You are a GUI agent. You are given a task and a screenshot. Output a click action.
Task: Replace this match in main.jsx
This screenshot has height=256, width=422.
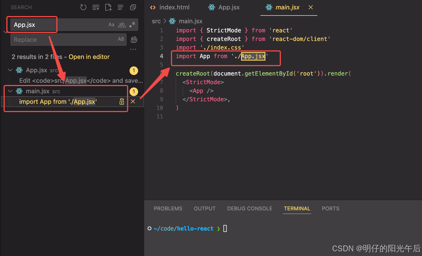click(122, 102)
